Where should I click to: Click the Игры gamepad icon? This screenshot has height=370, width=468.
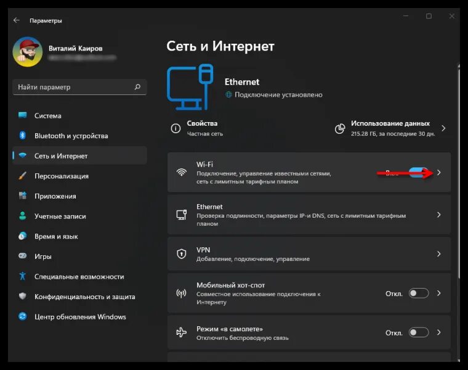tap(22, 256)
